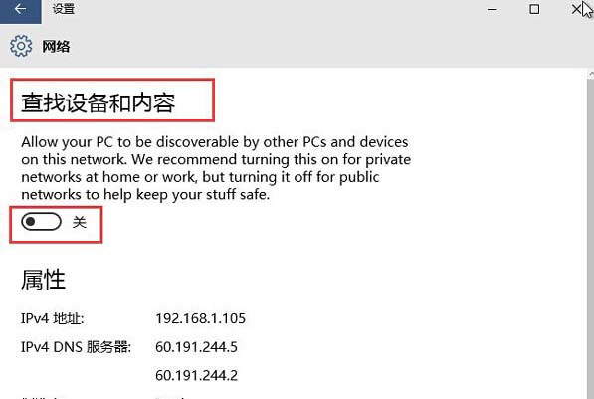Click the discoverability description paragraph
The width and height of the screenshot is (594, 399).
click(216, 168)
